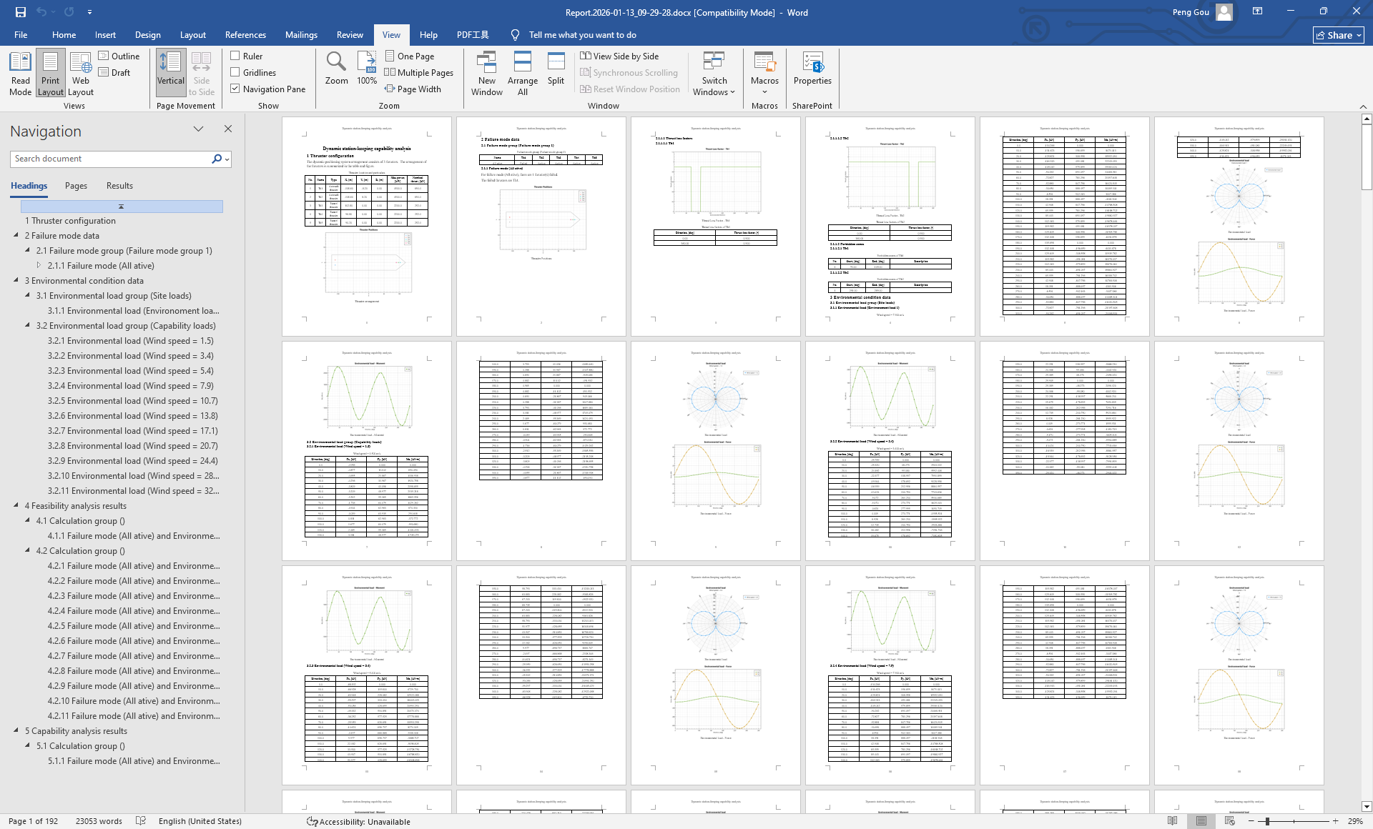This screenshot has width=1373, height=829.
Task: Toggle the Gridlines checkbox
Action: 235,72
